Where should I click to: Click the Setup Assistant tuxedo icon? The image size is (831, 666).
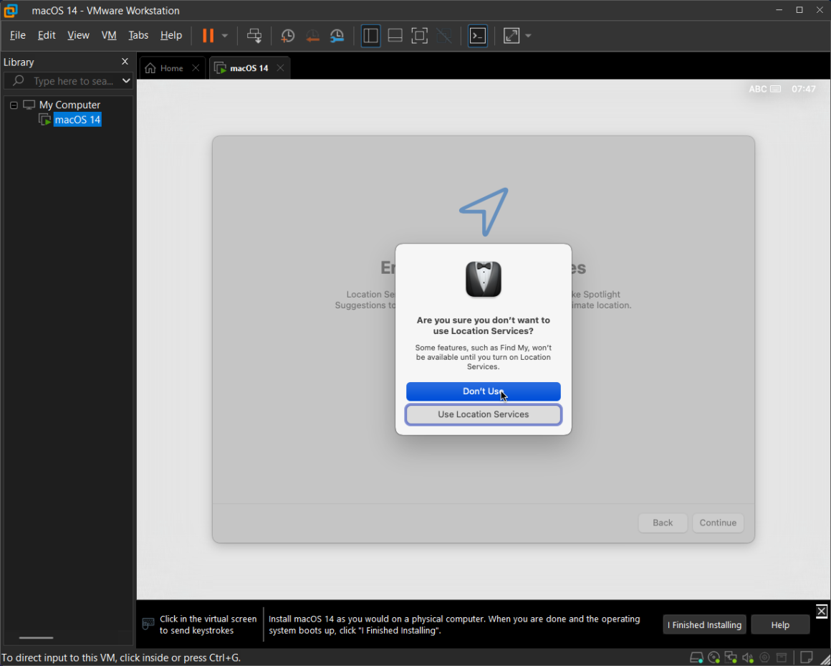(x=484, y=279)
